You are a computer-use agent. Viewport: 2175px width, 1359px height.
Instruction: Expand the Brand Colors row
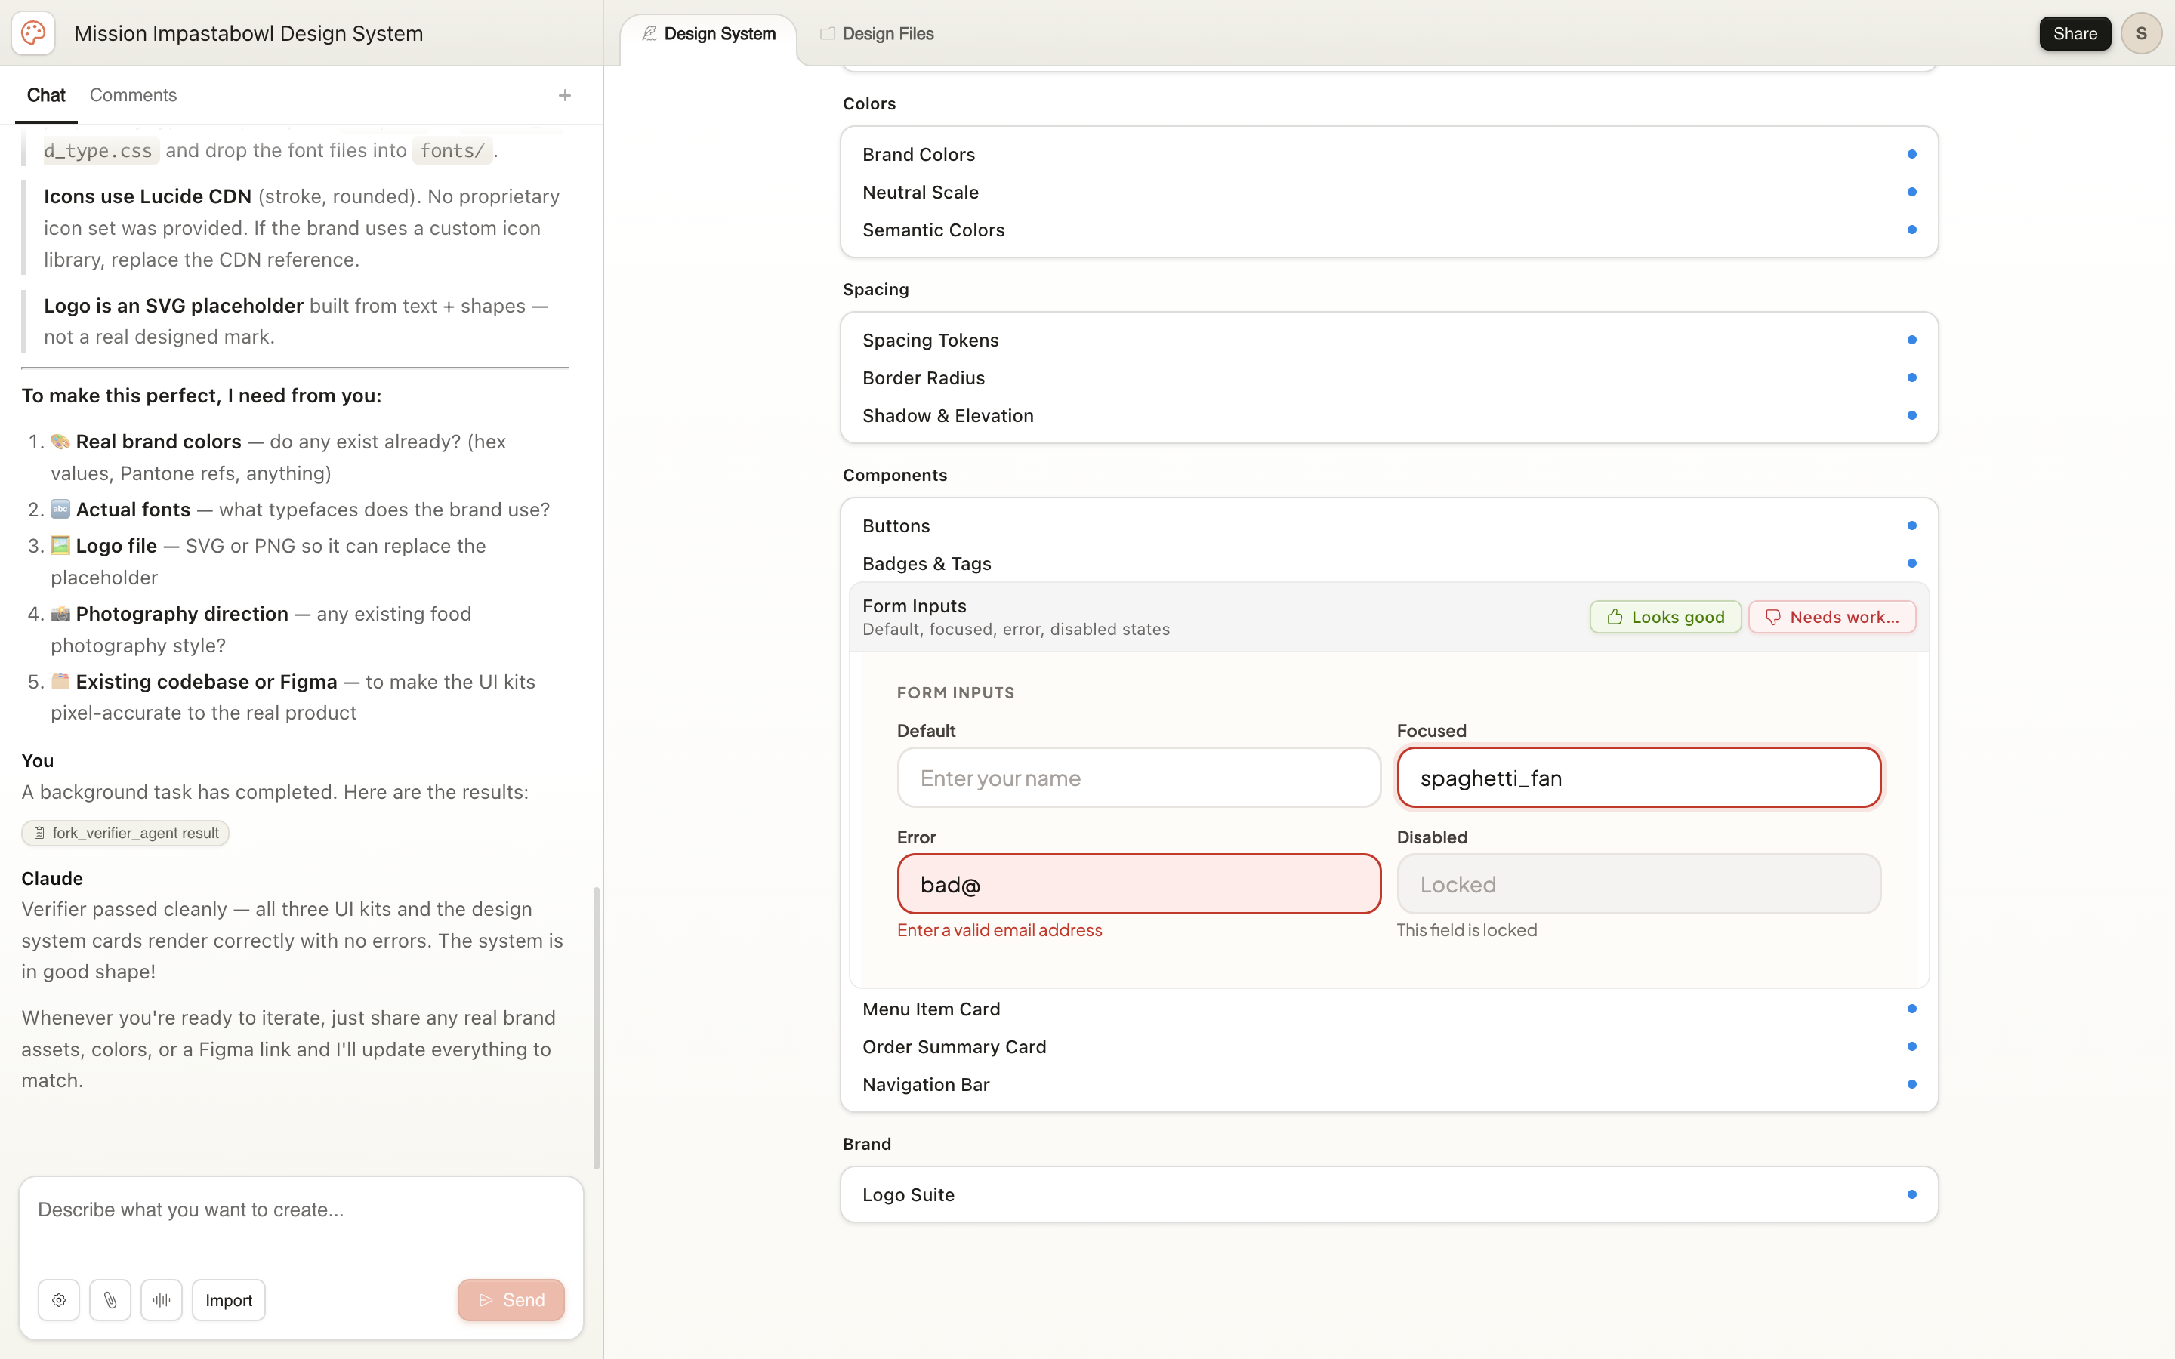1389,155
